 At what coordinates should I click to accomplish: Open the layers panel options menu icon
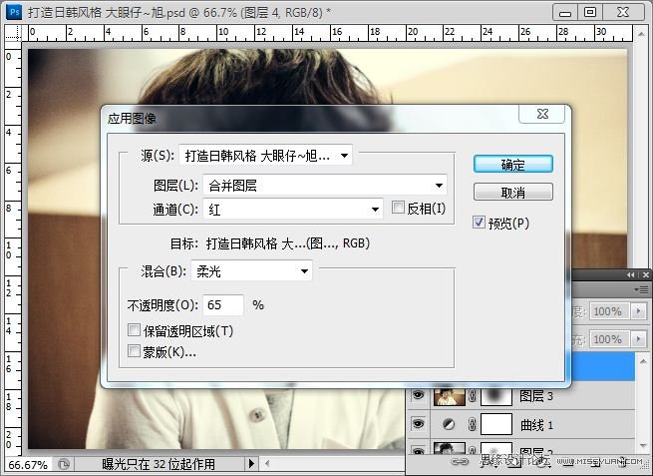pos(641,289)
